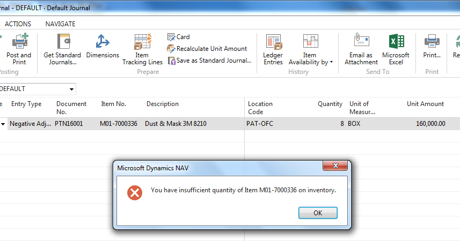This screenshot has height=241, width=460.
Task: Click the red error icon in dialog
Action: [135, 193]
